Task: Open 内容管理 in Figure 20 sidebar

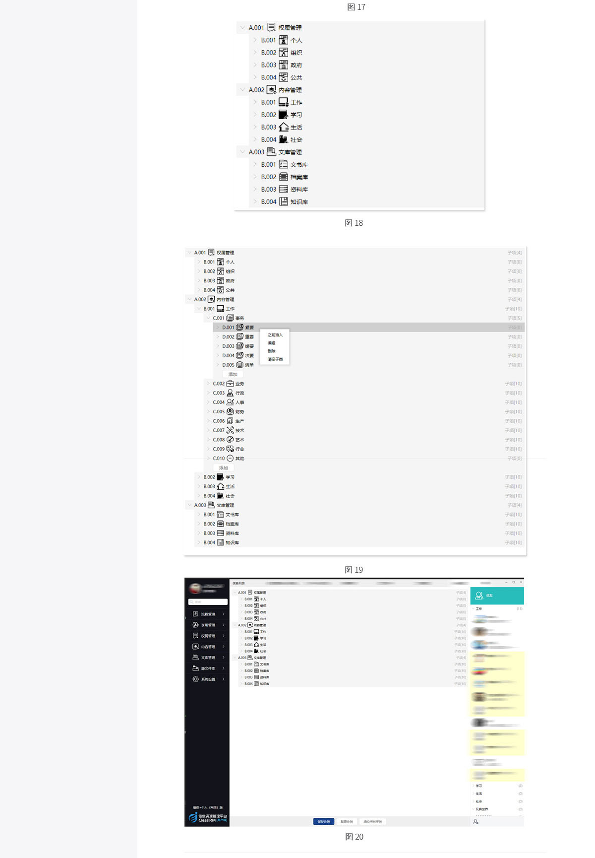Action: pos(208,647)
